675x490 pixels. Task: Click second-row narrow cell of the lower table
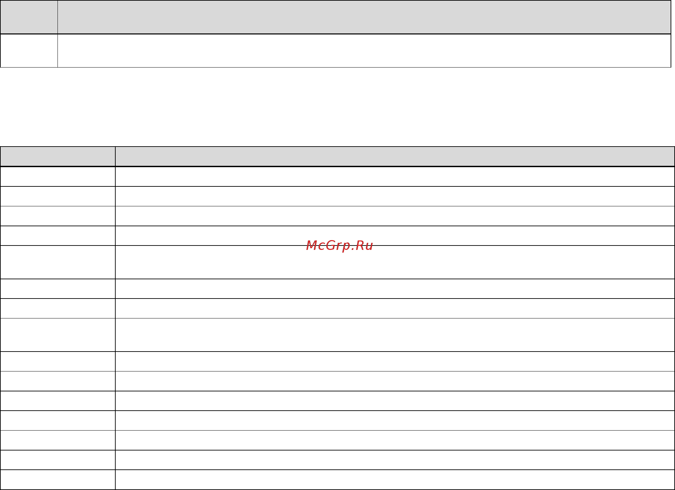coord(57,196)
